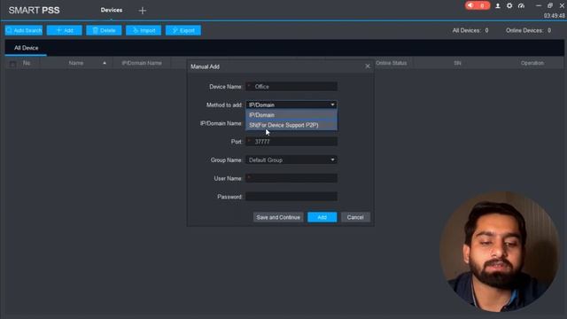Click the red alarm speaker icon
567x319 pixels.
pos(478,5)
